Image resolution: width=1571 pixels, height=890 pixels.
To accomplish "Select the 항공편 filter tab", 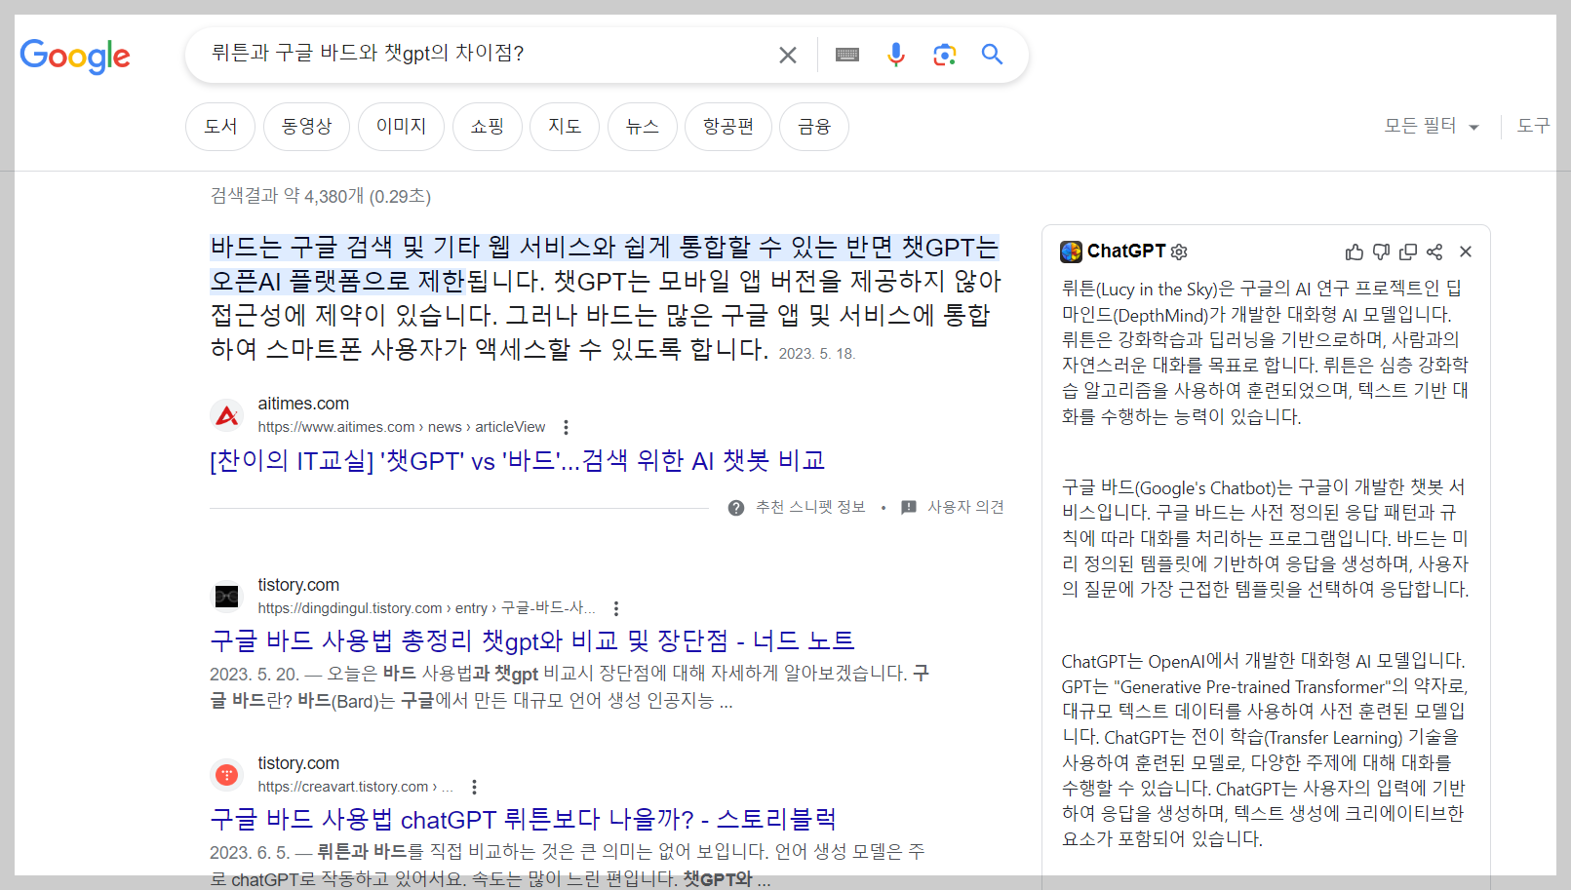I will pyautogui.click(x=728, y=127).
